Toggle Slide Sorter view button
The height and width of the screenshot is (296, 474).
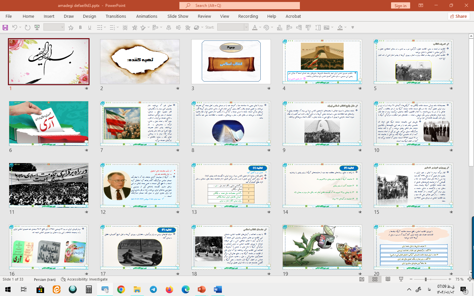click(x=375, y=279)
